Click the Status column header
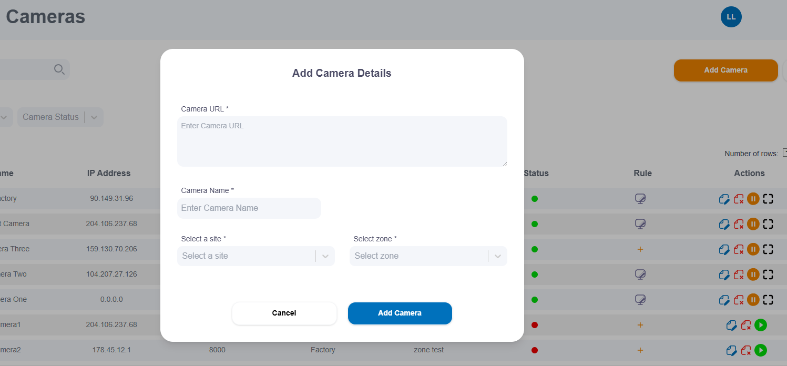 point(536,173)
